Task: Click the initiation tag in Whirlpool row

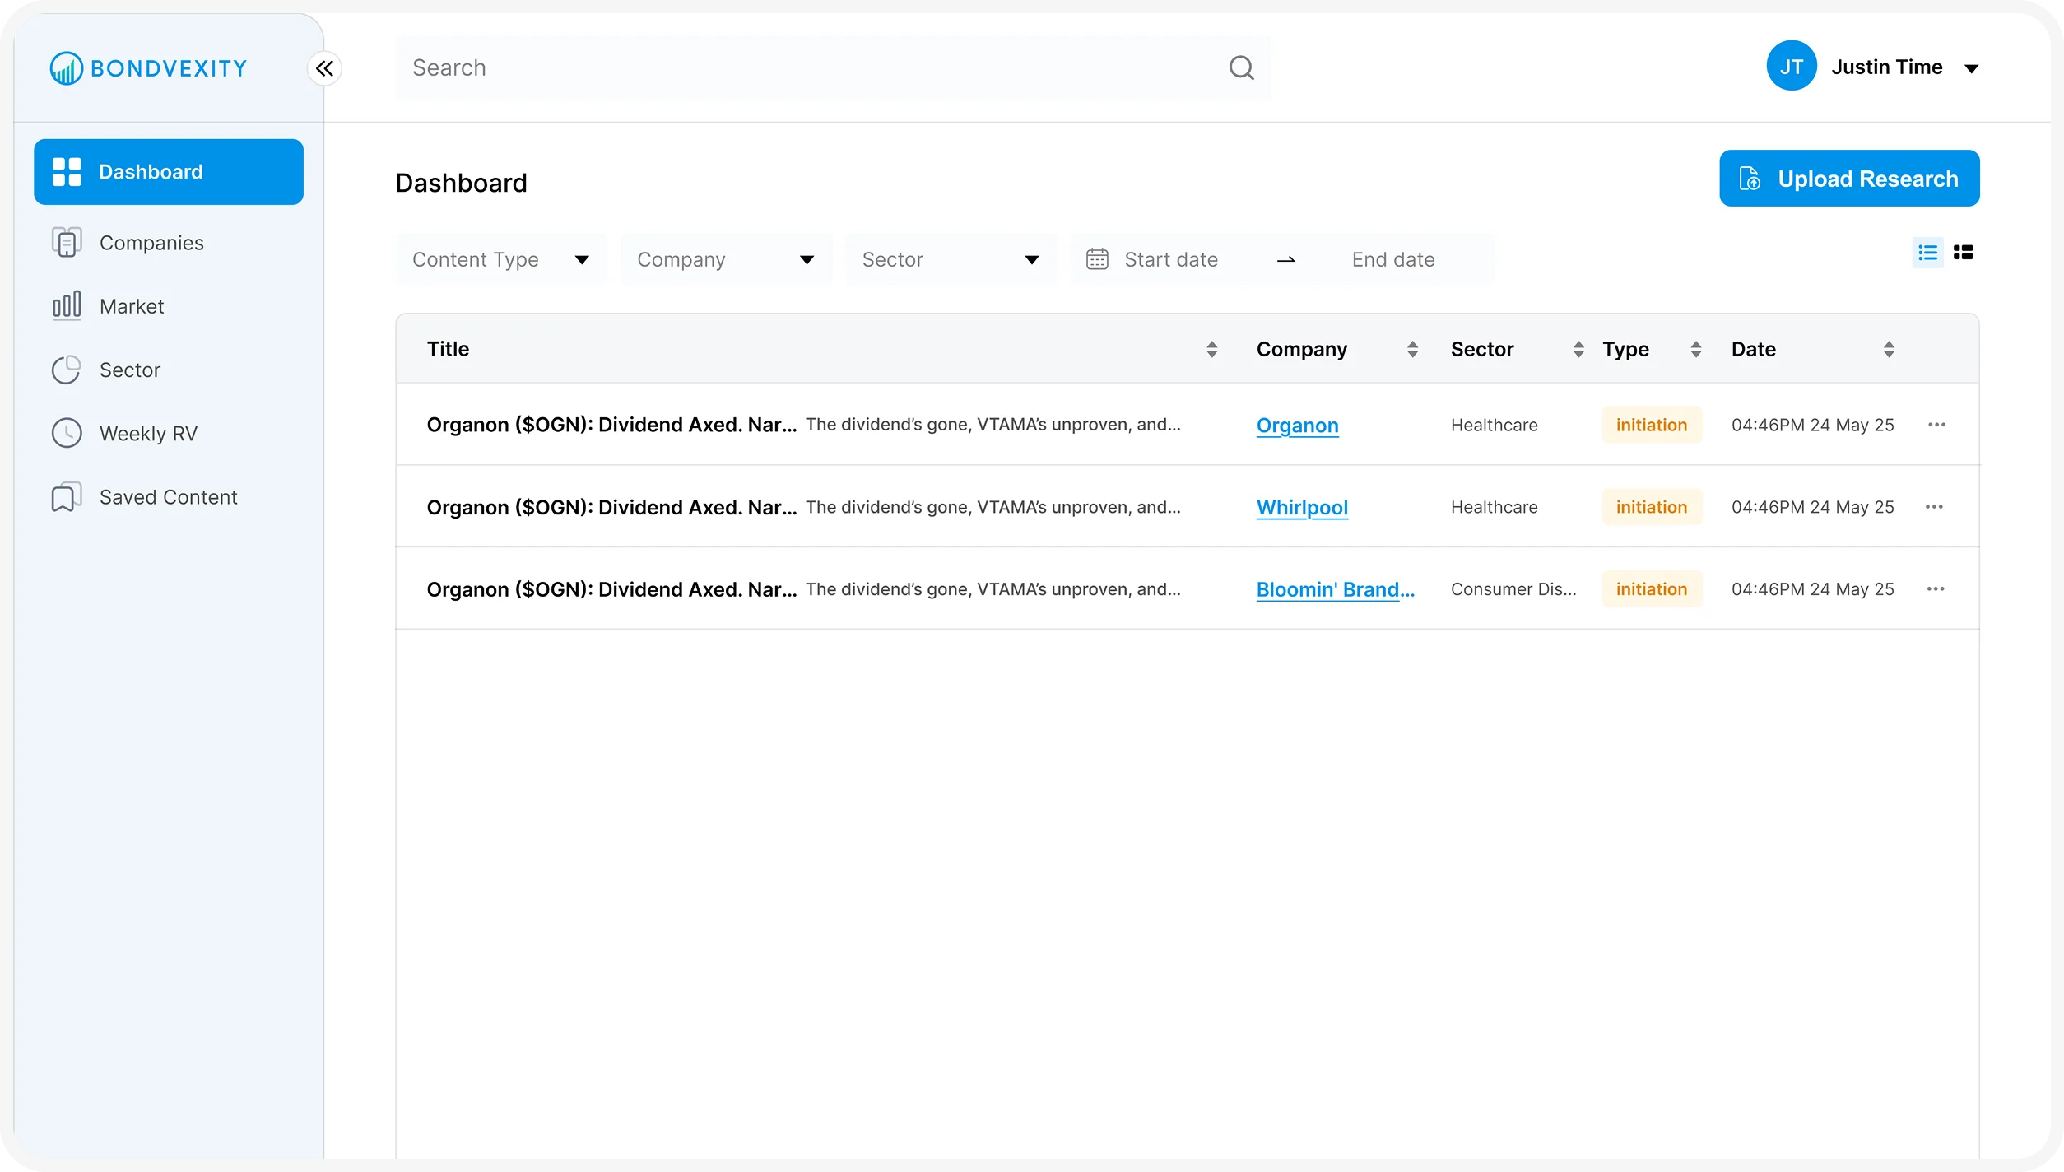Action: tap(1651, 507)
